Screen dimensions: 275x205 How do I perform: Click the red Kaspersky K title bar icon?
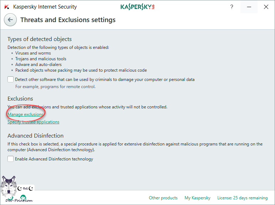point(7,7)
